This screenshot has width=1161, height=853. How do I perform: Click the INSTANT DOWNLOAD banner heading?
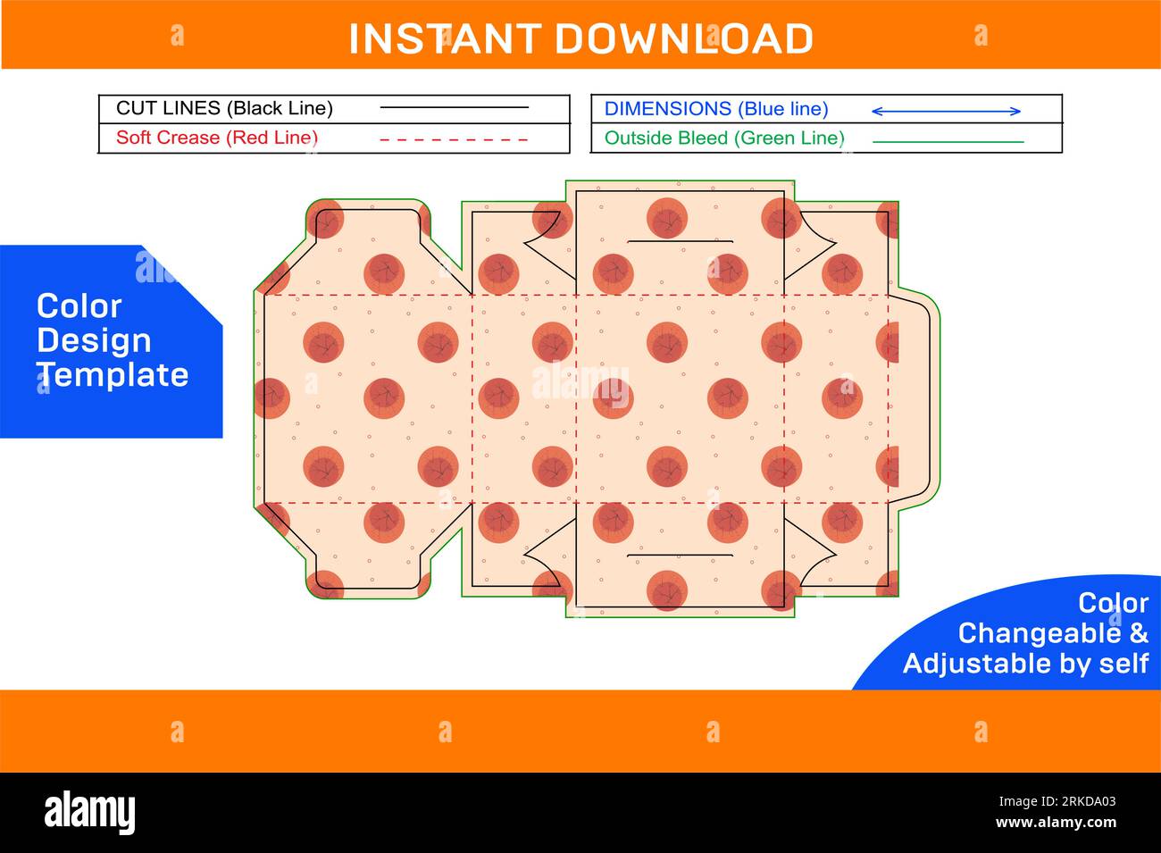pyautogui.click(x=580, y=39)
